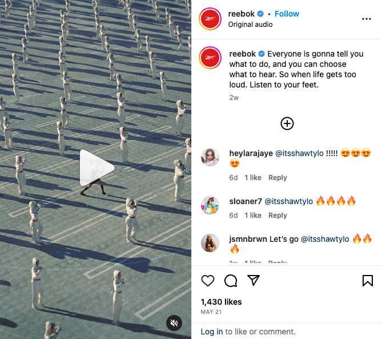Image resolution: width=382 pixels, height=339 pixels.
Task: Open the Reebok profile picture in header
Action: click(210, 19)
